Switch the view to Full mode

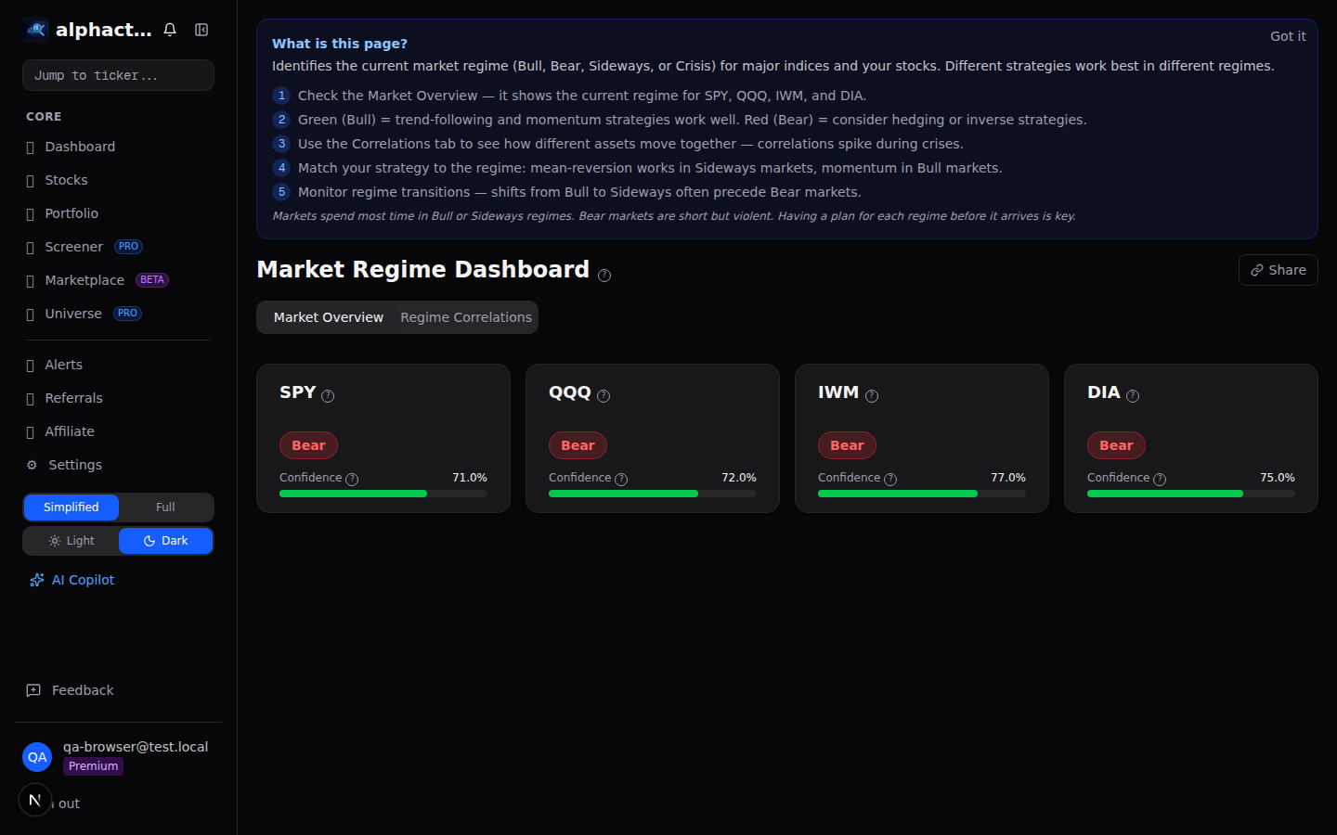(164, 507)
